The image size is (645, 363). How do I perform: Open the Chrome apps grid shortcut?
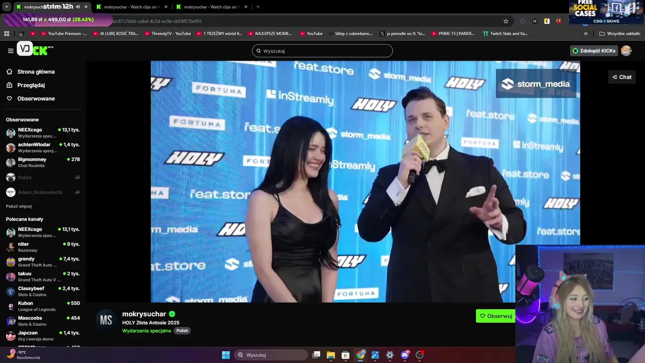(7, 34)
